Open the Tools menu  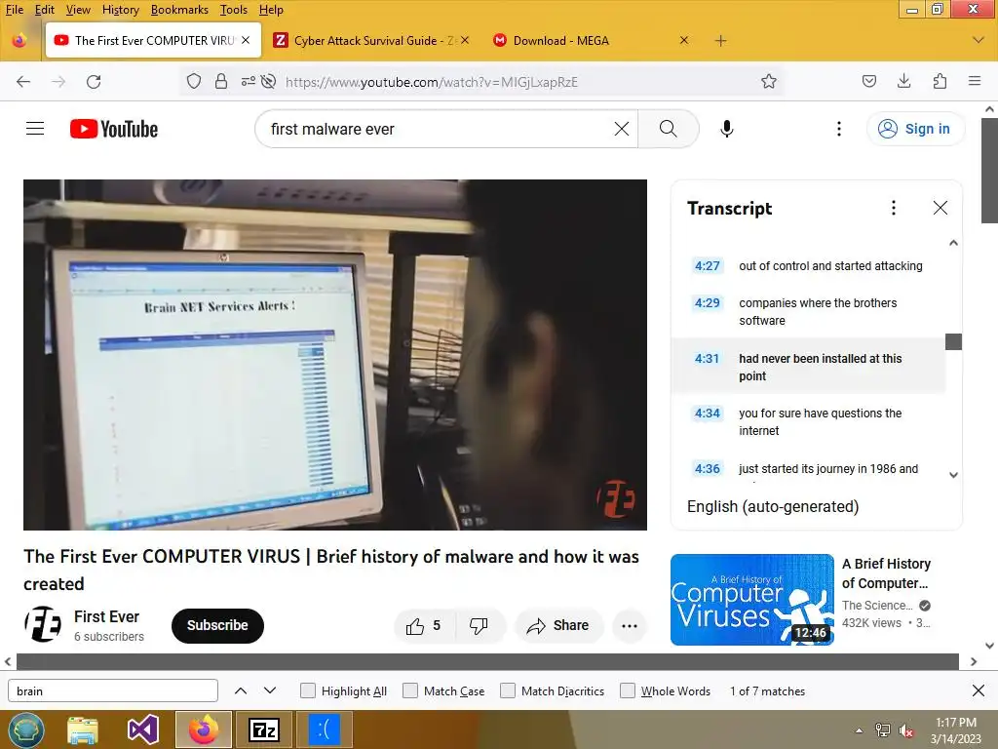click(x=234, y=10)
